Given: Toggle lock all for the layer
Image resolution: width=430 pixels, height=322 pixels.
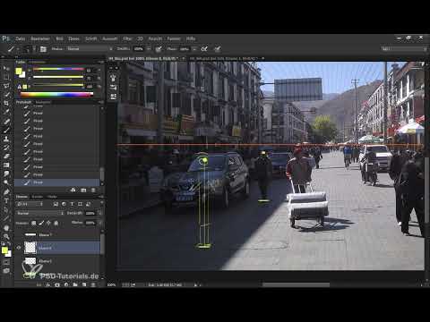Looking at the screenshot, I should [x=56, y=223].
